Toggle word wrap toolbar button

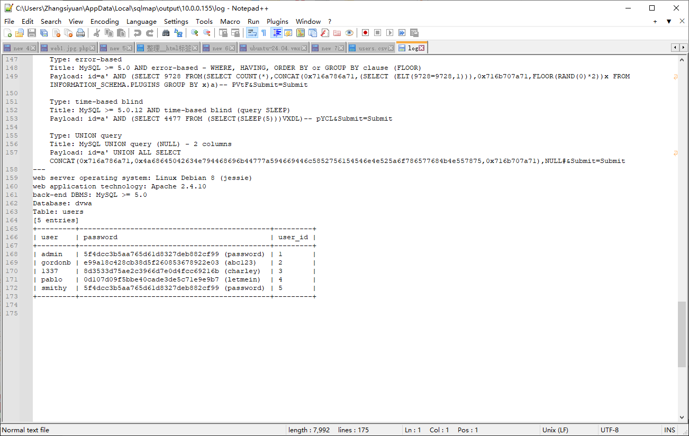click(252, 33)
